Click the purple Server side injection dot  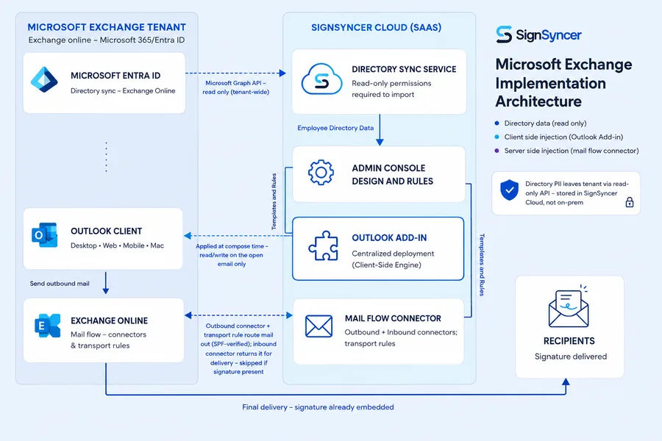tap(497, 151)
